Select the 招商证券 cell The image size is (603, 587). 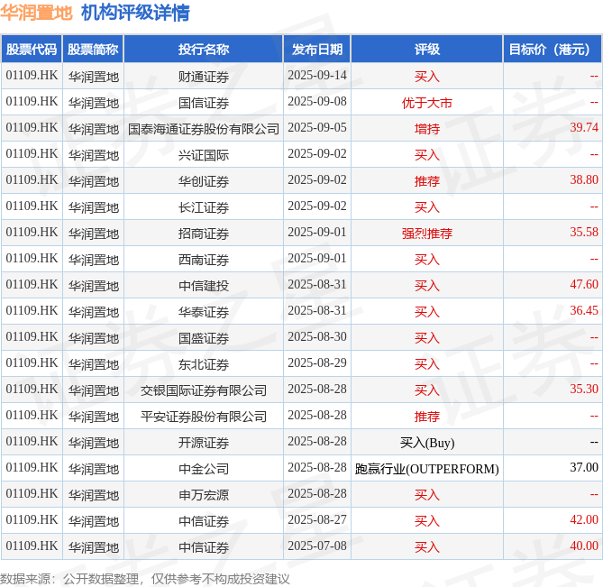pyautogui.click(x=204, y=234)
